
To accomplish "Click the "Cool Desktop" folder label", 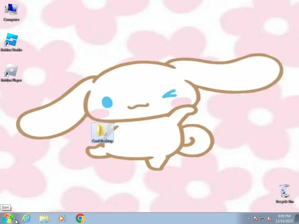I will coord(102,141).
